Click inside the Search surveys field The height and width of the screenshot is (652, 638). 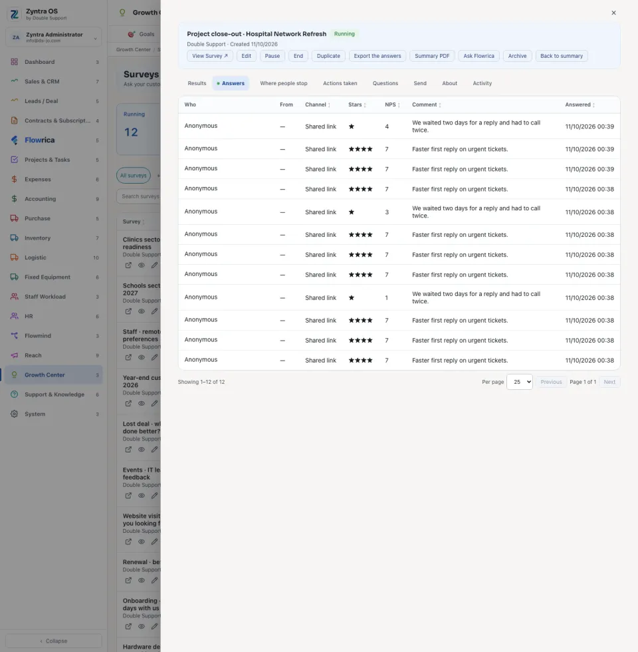click(139, 196)
